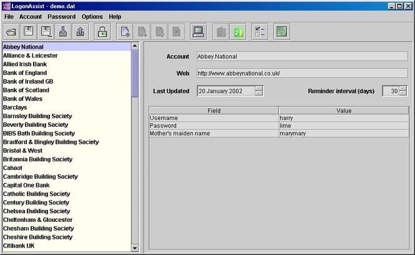Click the Open file folder icon
Screen dimensions: 415x255
click(11, 32)
